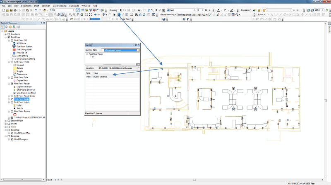Open the Find binoculars tool
The height and width of the screenshot is (185, 331).
pyautogui.click(x=137, y=15)
